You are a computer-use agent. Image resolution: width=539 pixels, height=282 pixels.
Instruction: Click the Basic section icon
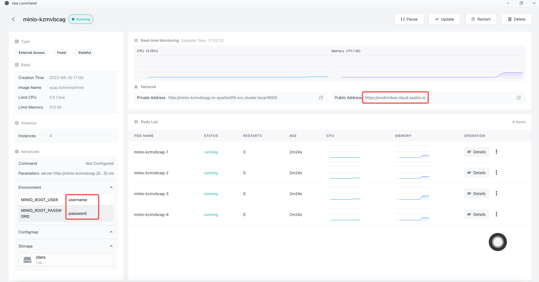16,65
